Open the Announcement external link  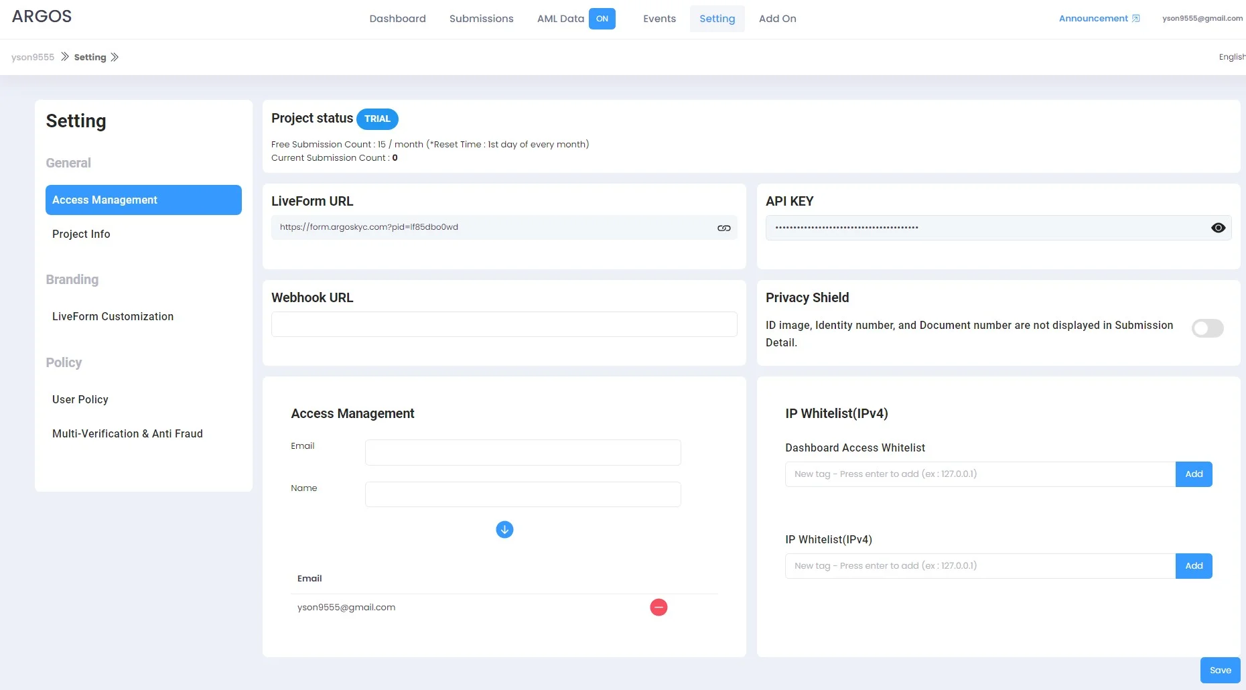click(x=1099, y=19)
